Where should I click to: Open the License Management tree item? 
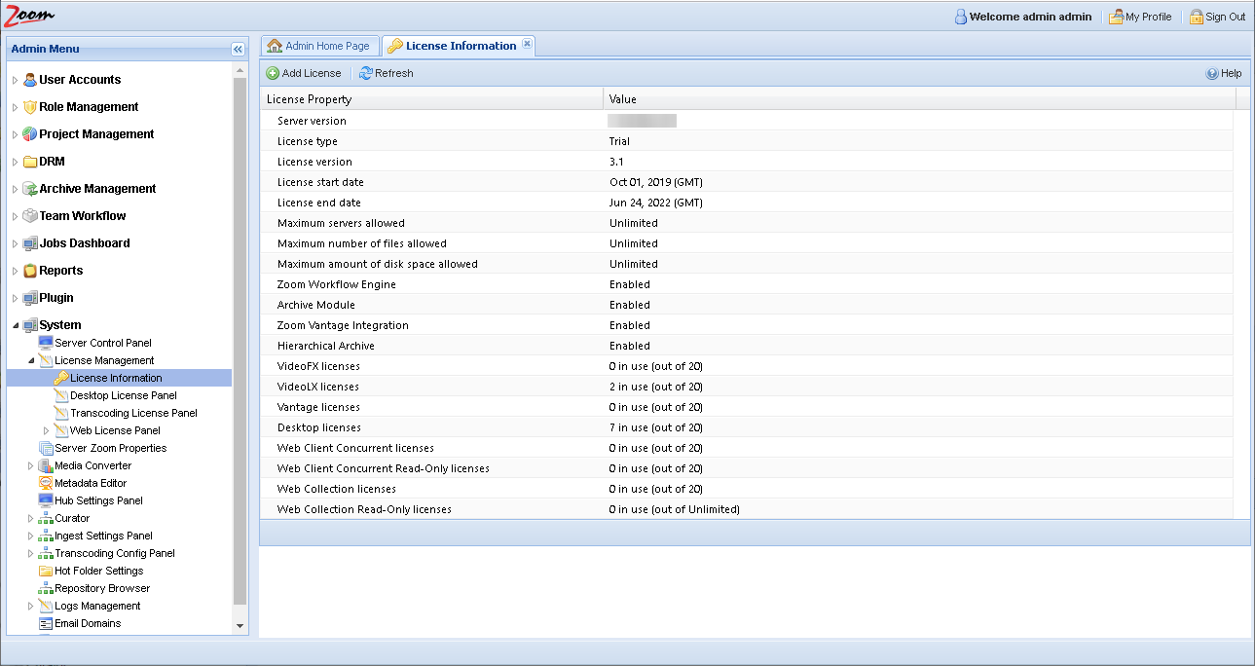click(104, 360)
